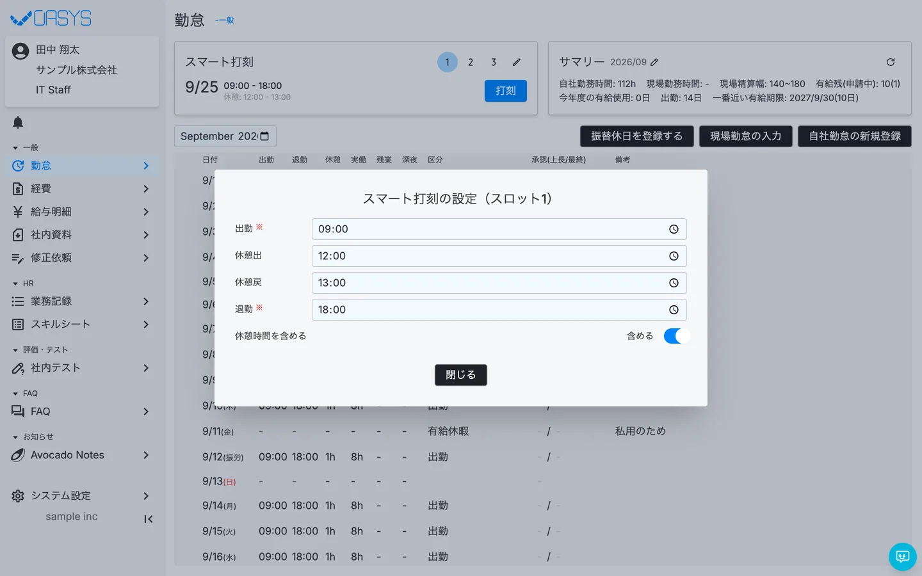Click 現場勤怠の入力 button

tap(746, 136)
